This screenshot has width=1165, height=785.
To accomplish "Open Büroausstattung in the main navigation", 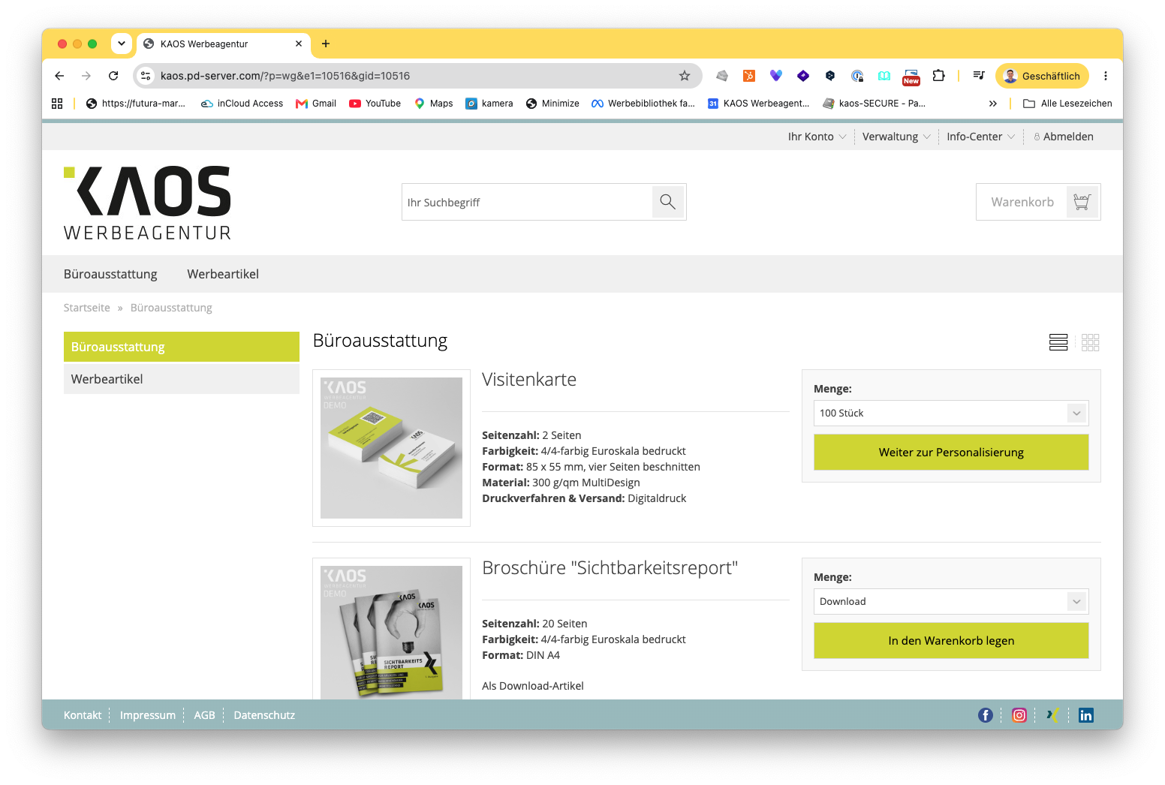I will click(110, 274).
